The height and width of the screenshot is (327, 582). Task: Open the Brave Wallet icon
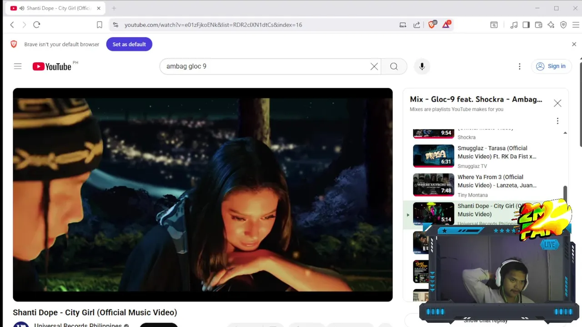click(x=538, y=25)
